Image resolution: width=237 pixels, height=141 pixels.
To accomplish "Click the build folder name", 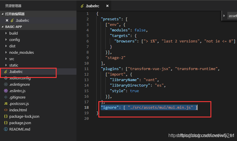I will (x=13, y=33).
